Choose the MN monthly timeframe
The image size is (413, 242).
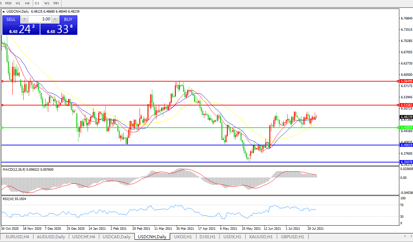click(56, 3)
